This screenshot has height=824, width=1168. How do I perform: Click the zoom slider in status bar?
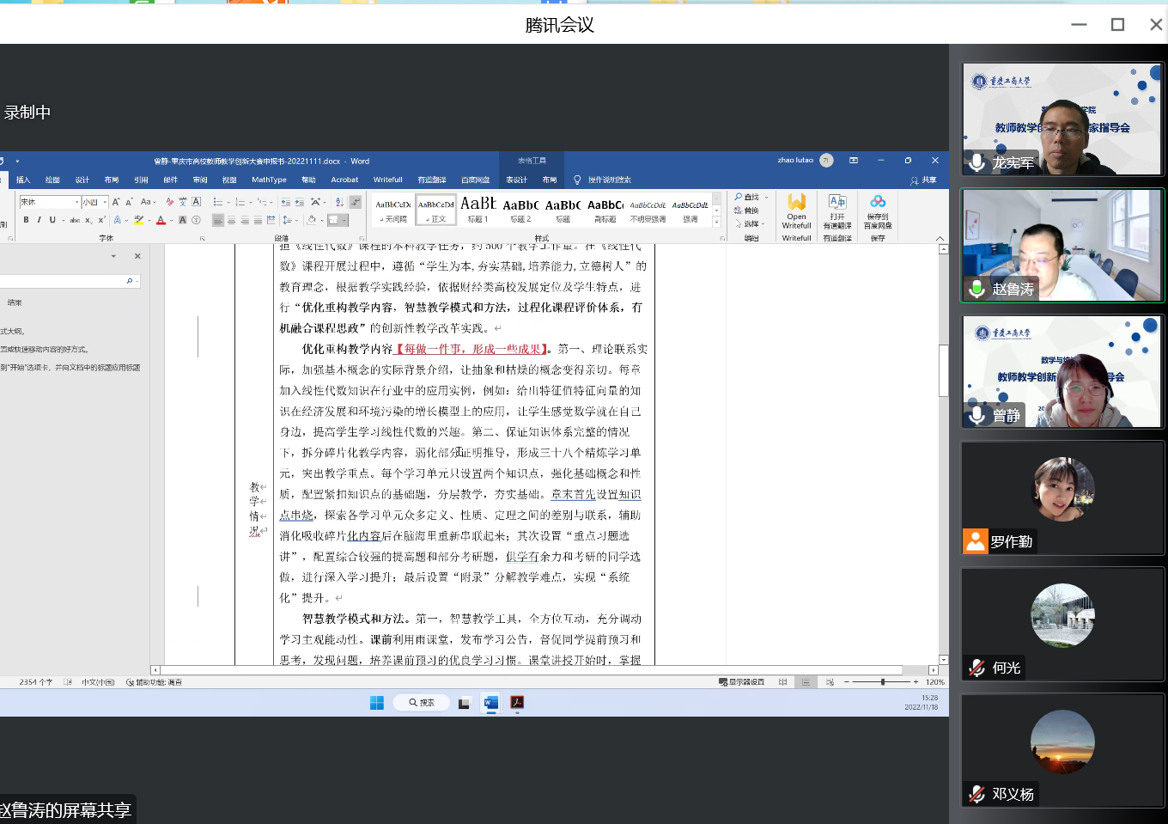882,681
